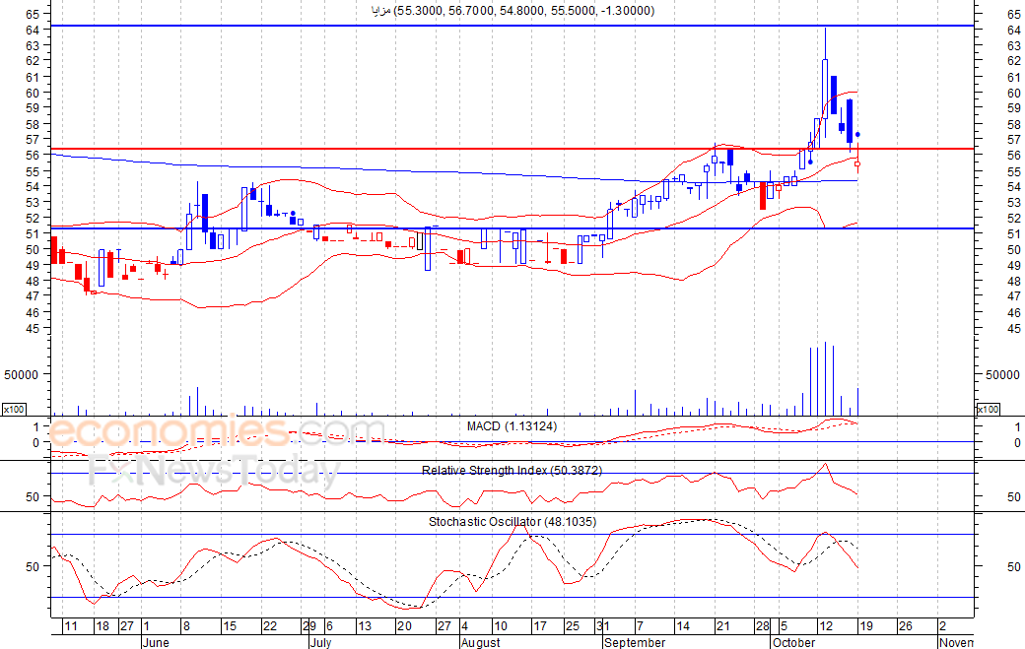Click date label 14 on time axis
The height and width of the screenshot is (649, 1025).
[x=683, y=626]
